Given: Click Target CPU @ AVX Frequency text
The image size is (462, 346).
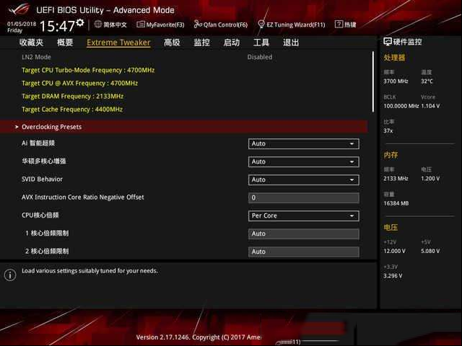Looking at the screenshot, I should tap(79, 84).
